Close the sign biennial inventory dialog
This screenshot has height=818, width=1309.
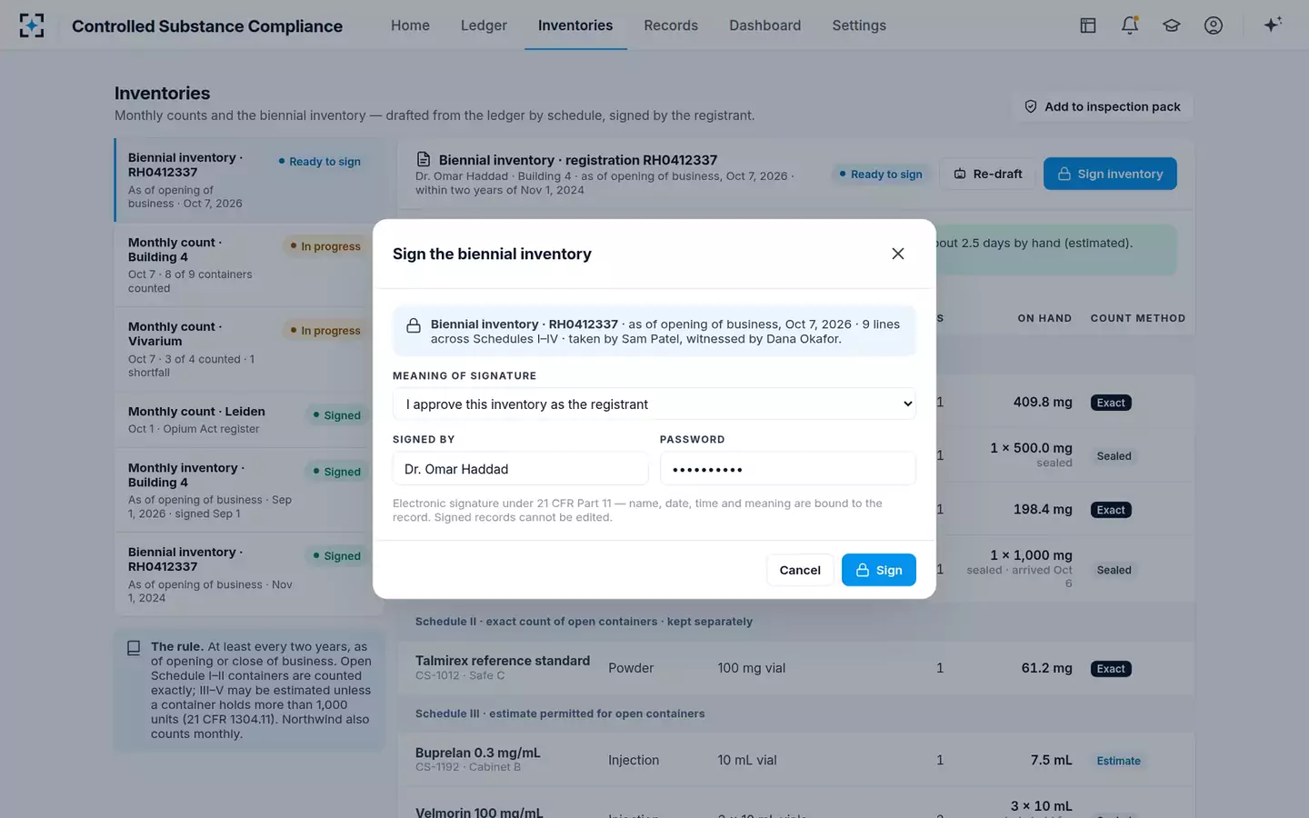pyautogui.click(x=898, y=254)
